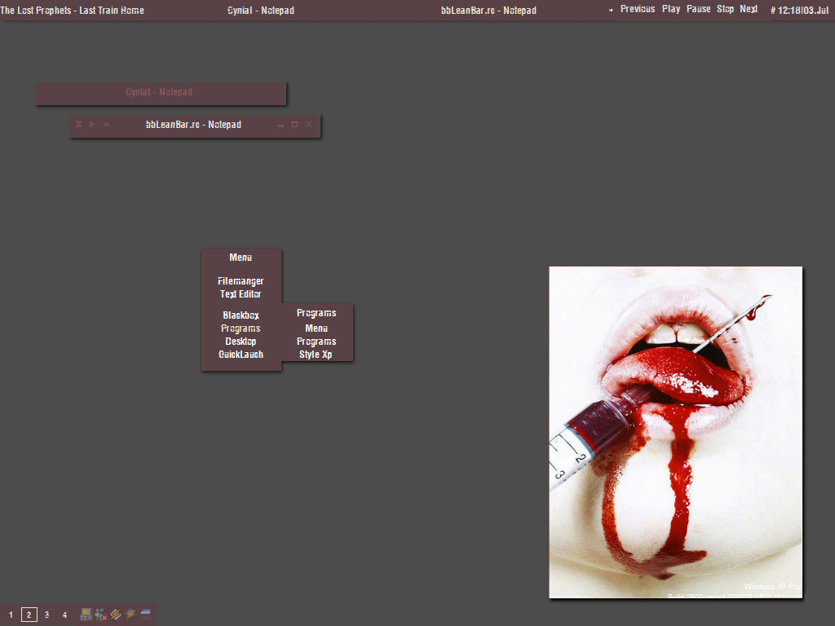
Task: Open the Winamp lightning tray icon
Action: [x=116, y=615]
